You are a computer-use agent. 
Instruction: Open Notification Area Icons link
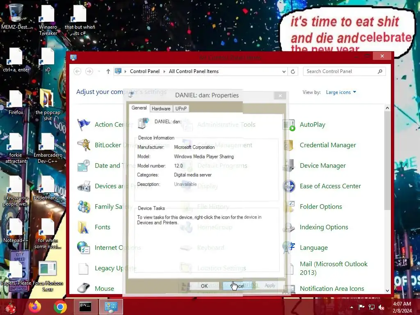coord(331,288)
